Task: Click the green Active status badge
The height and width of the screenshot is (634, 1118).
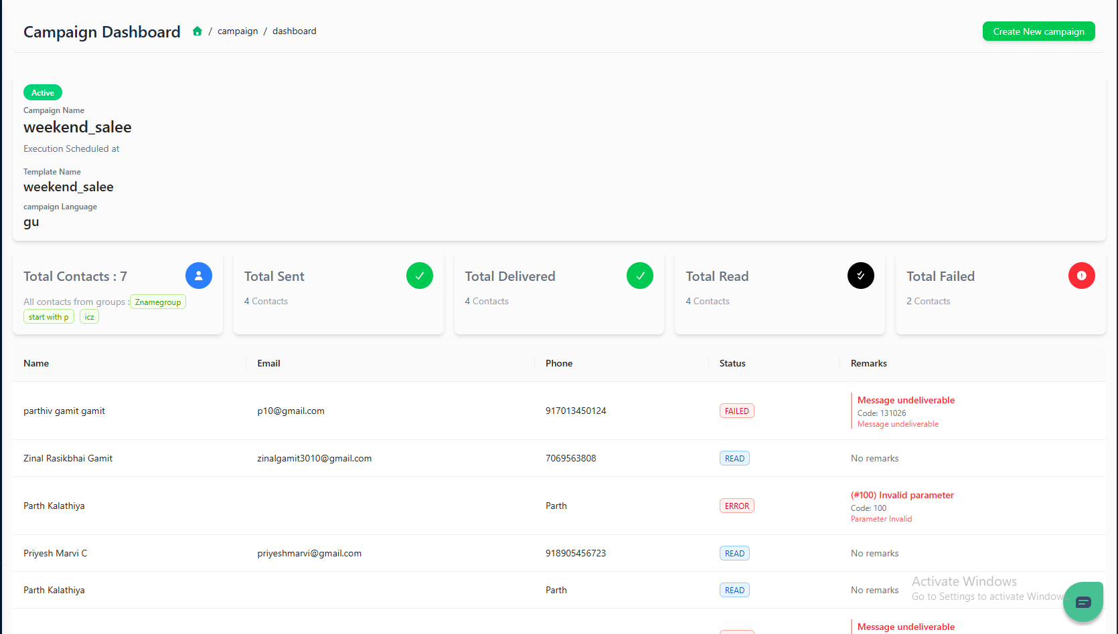Action: click(43, 93)
